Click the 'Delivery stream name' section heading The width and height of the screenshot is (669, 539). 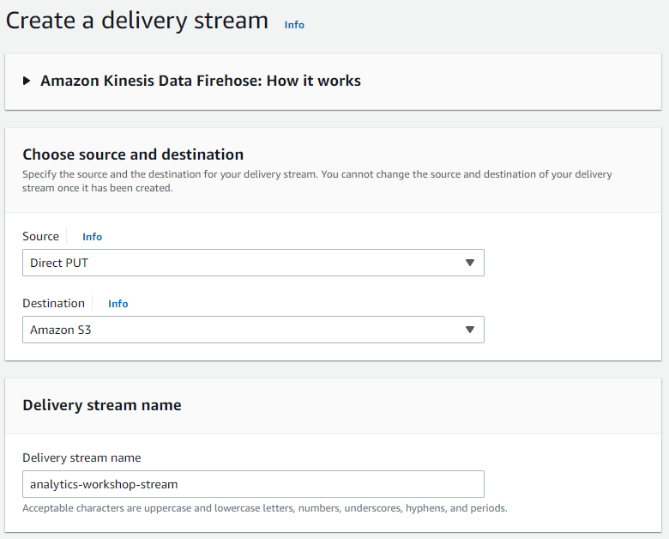point(102,405)
